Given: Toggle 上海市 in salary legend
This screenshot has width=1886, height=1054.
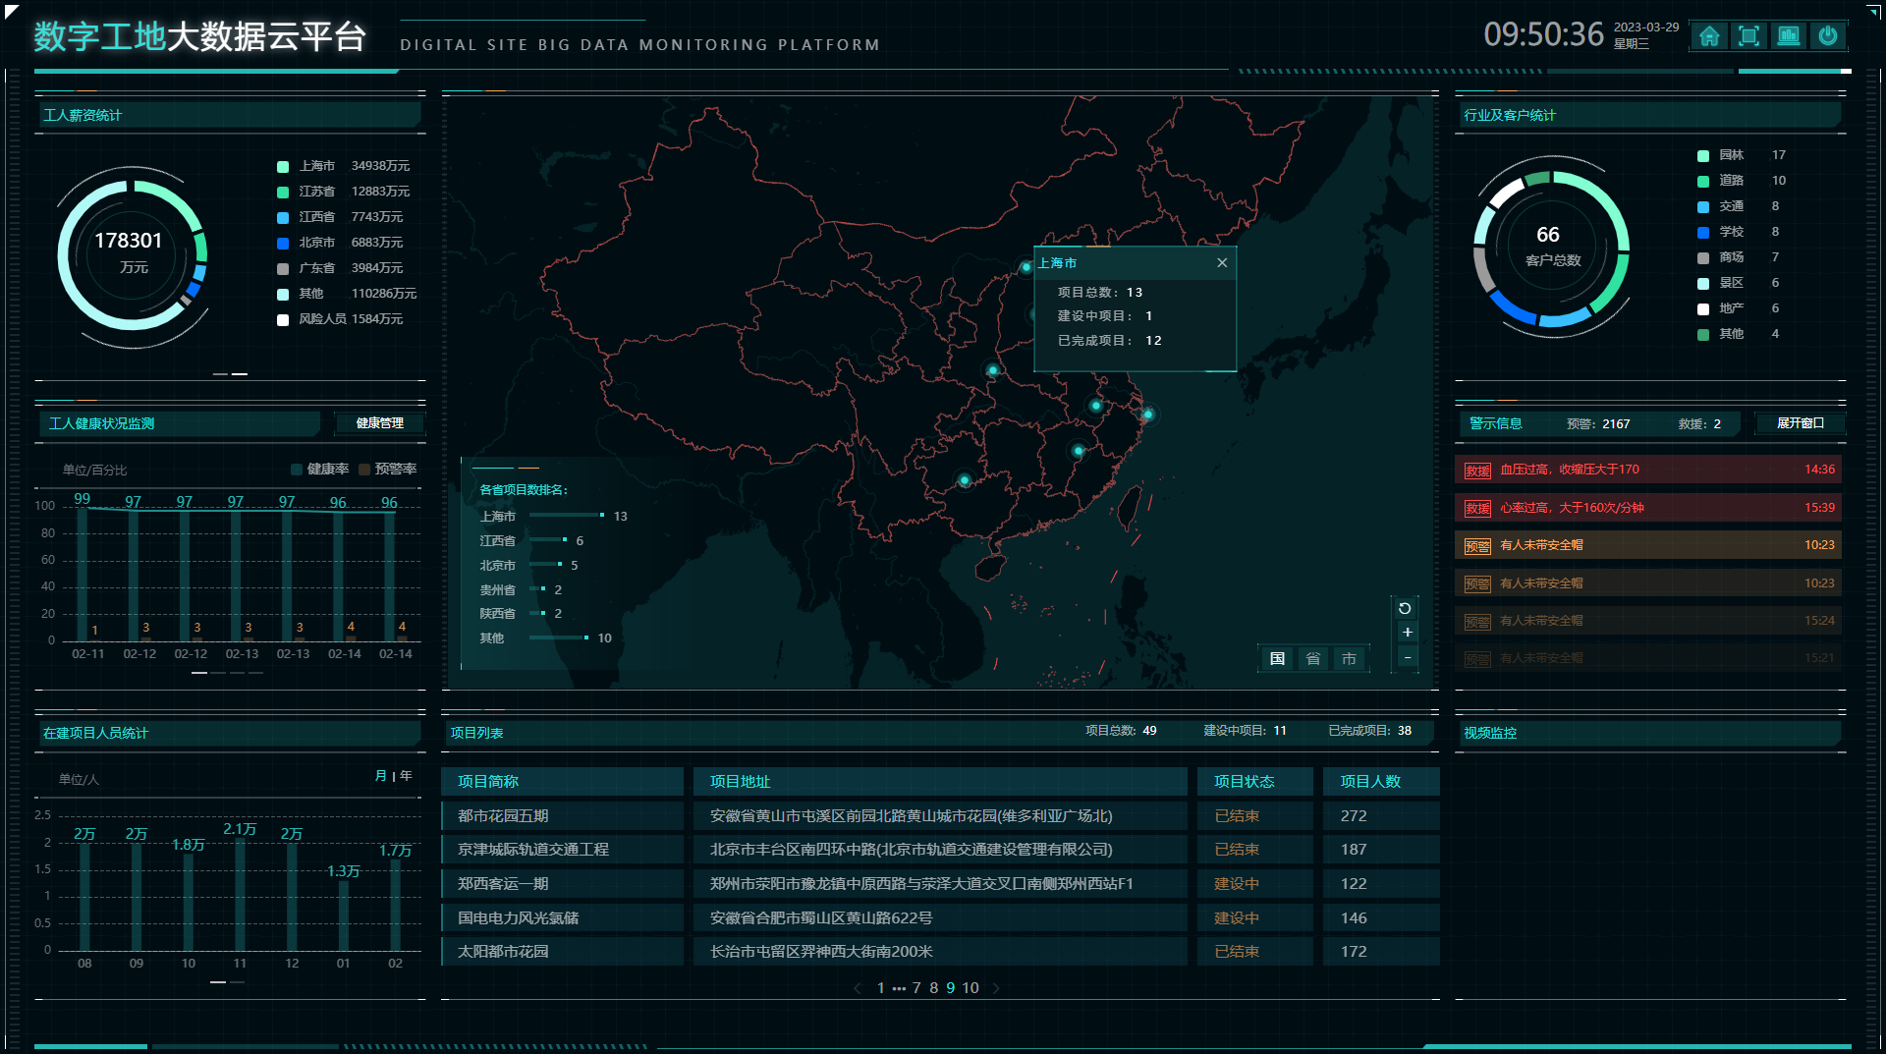Looking at the screenshot, I should coord(344,166).
